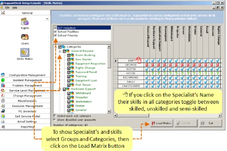Screen dimensions: 227x151
Task: Click category tree scroll-up arrow
Action: pyautogui.click(x=109, y=46)
